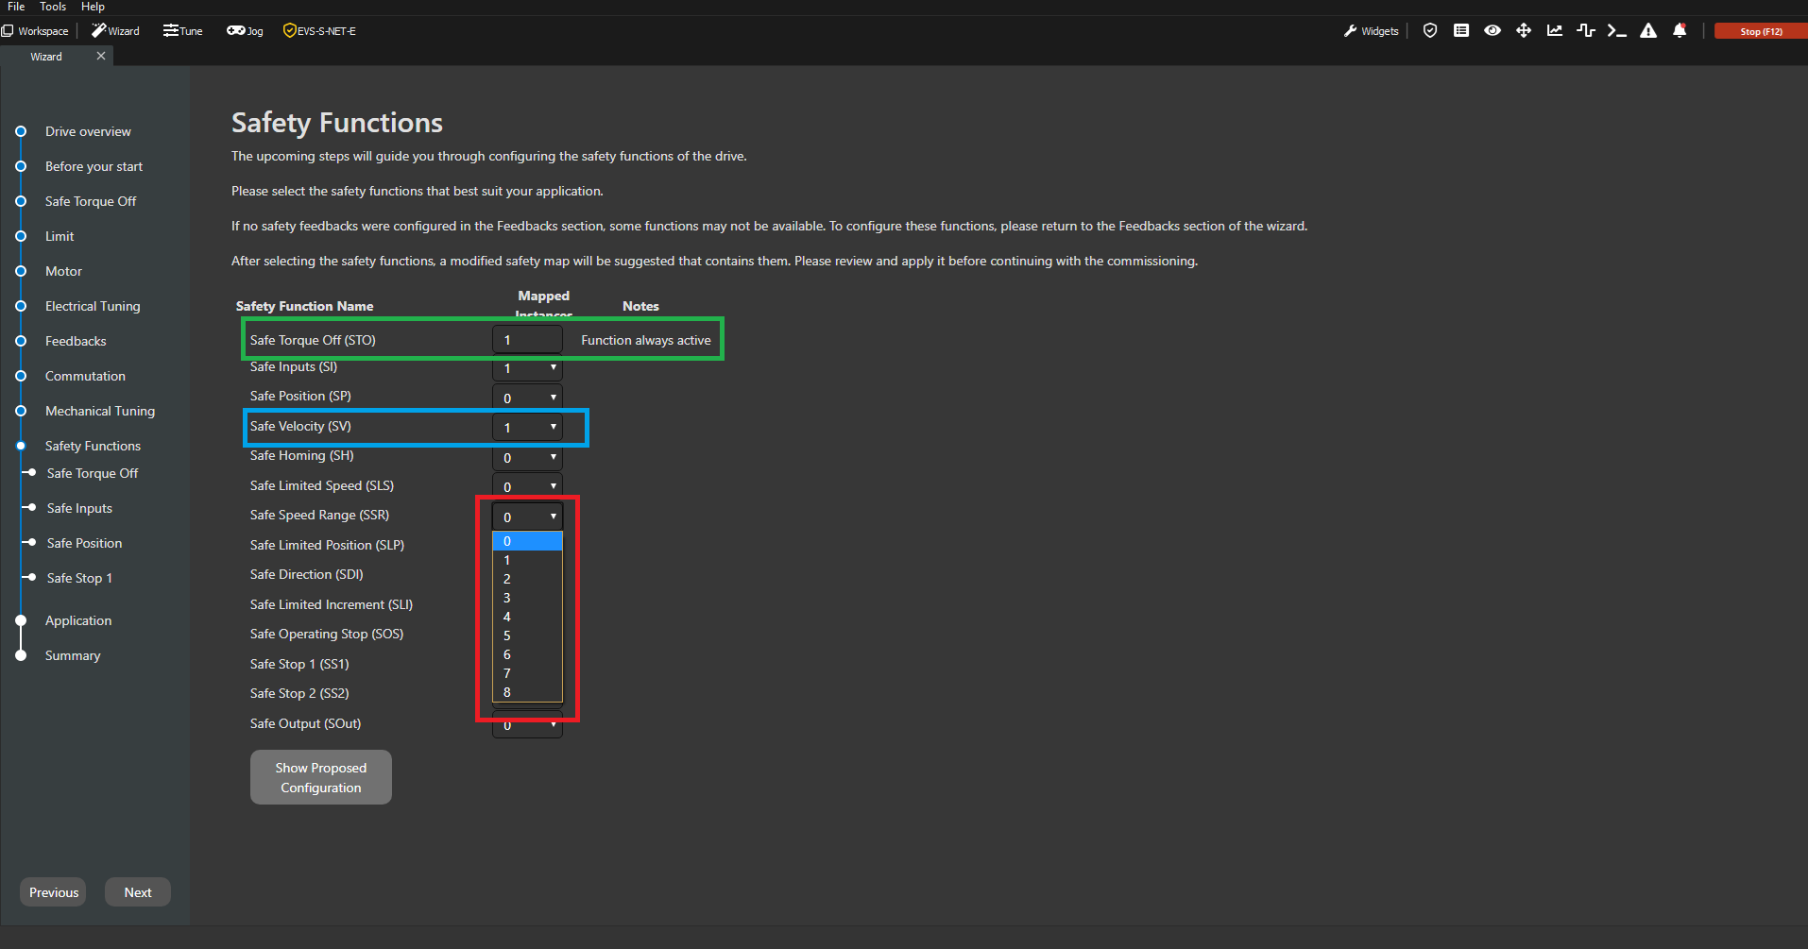Open the Safe Velocity (SV) instances dropdown
Viewport: 1808px width, 949px height.
click(527, 428)
